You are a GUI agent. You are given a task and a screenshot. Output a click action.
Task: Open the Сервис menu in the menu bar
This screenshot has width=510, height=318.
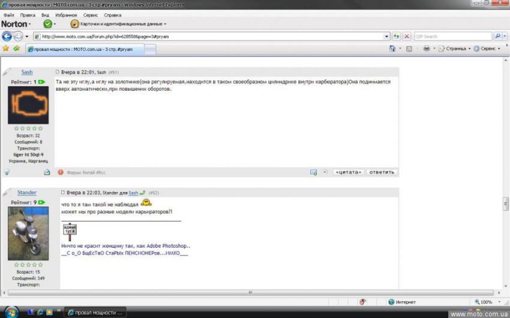click(91, 15)
